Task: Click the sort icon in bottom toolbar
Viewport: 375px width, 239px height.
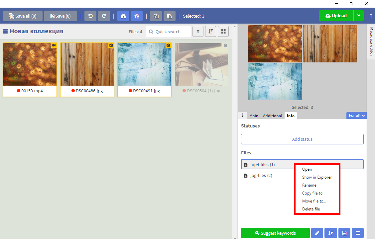Action: click(331, 233)
